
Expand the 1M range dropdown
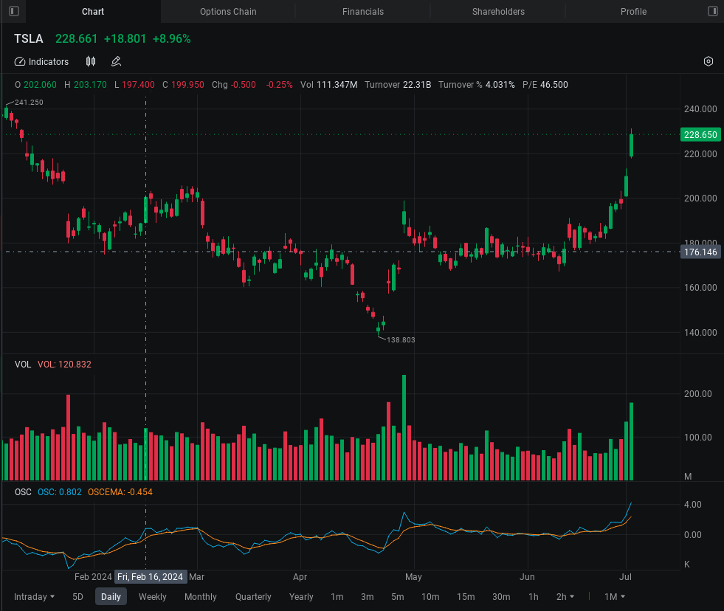click(615, 597)
